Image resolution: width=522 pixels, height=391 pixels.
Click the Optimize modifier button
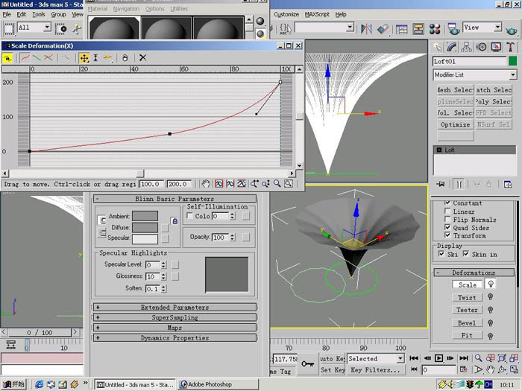point(455,124)
